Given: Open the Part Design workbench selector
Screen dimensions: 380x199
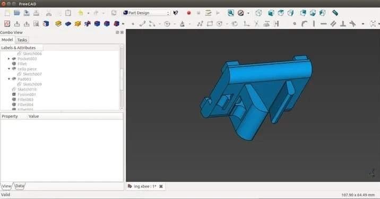Looking at the screenshot, I should tap(146, 13).
